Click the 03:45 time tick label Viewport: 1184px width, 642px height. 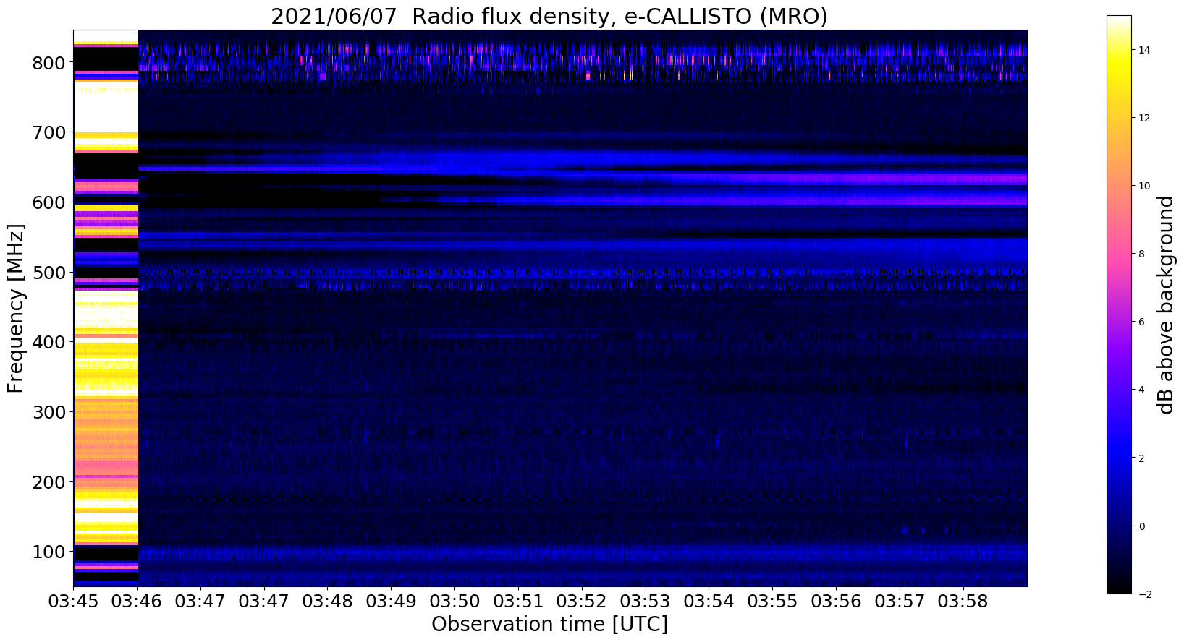[73, 602]
